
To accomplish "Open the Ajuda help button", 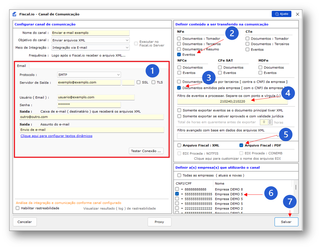I will [281, 14].
